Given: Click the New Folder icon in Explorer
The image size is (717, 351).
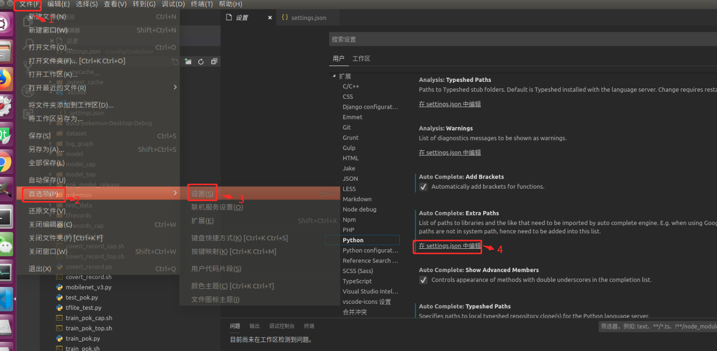Looking at the screenshot, I should tap(188, 61).
